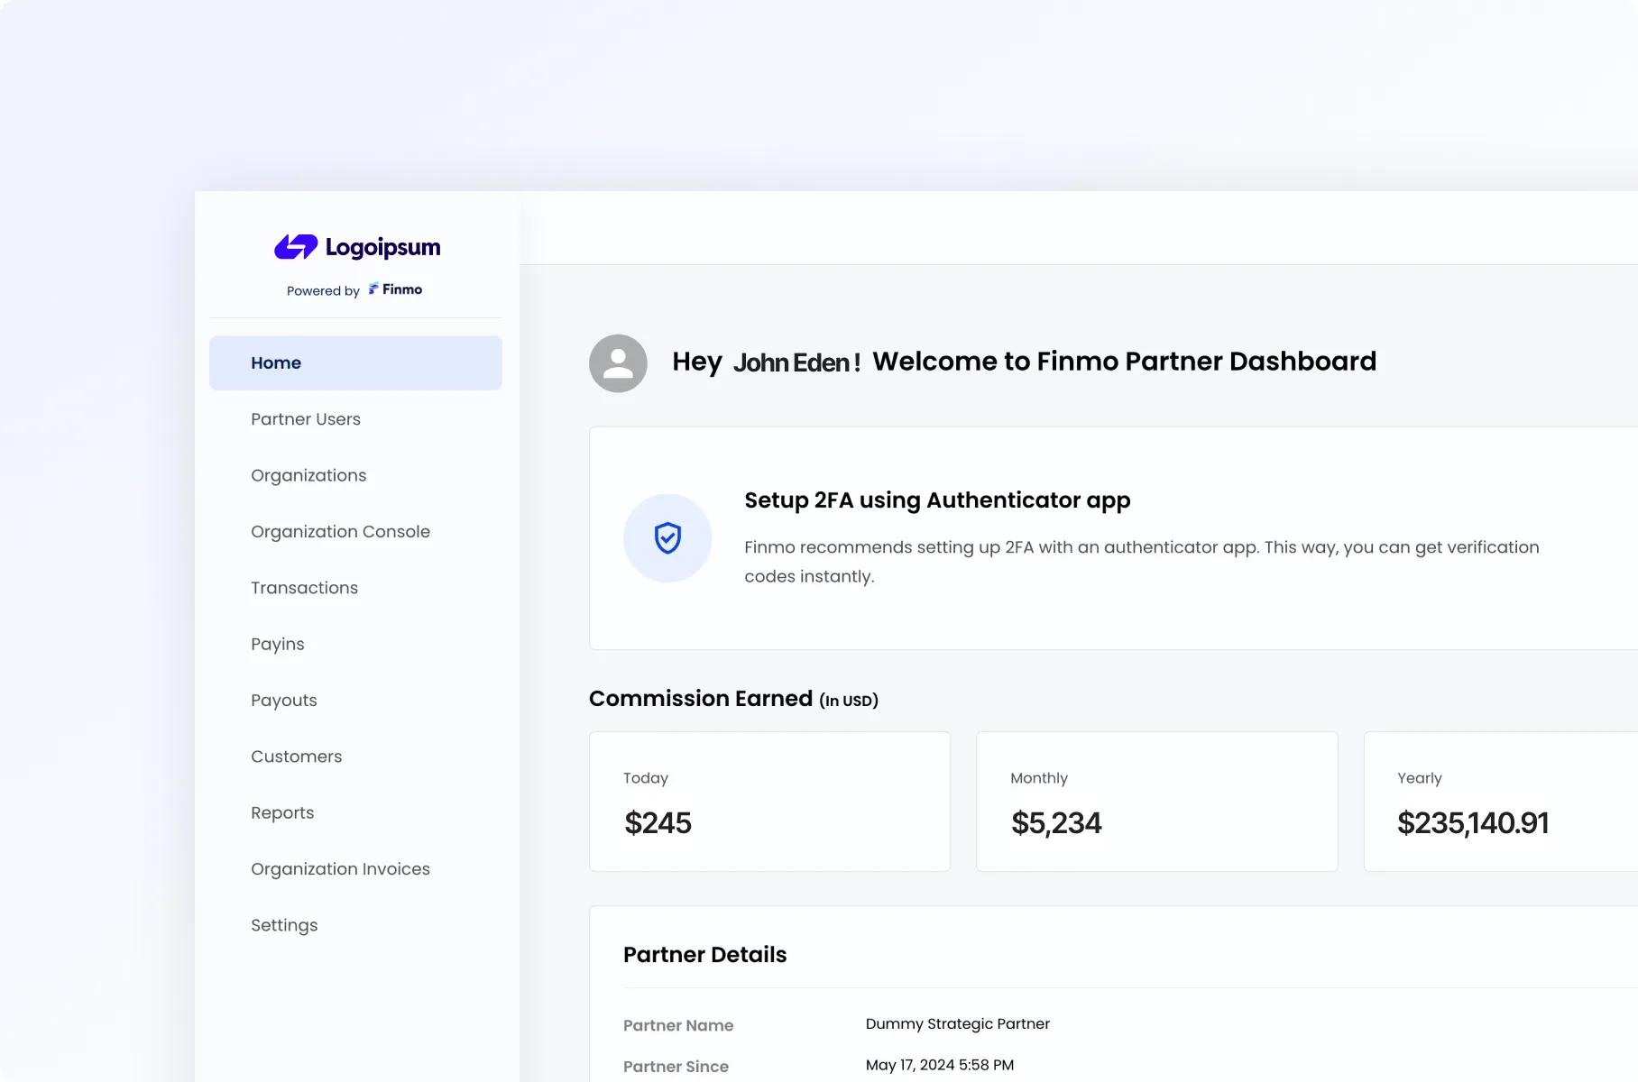Click the Today commission card

tap(769, 802)
